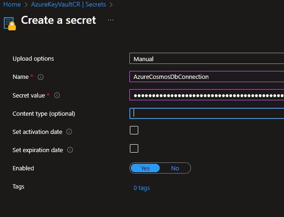Screen dimensions: 284x217
Task: Open the 0 tags link
Action: pos(142,188)
